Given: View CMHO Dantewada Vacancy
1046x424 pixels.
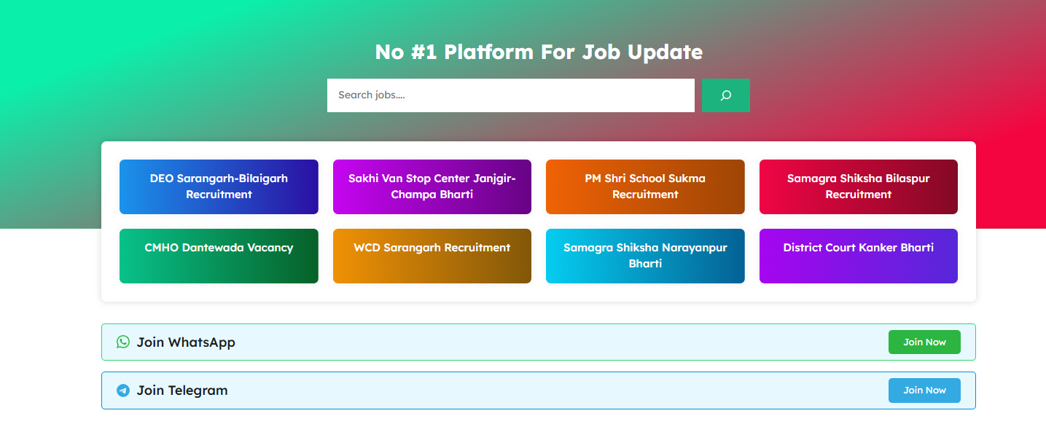Looking at the screenshot, I should (219, 256).
